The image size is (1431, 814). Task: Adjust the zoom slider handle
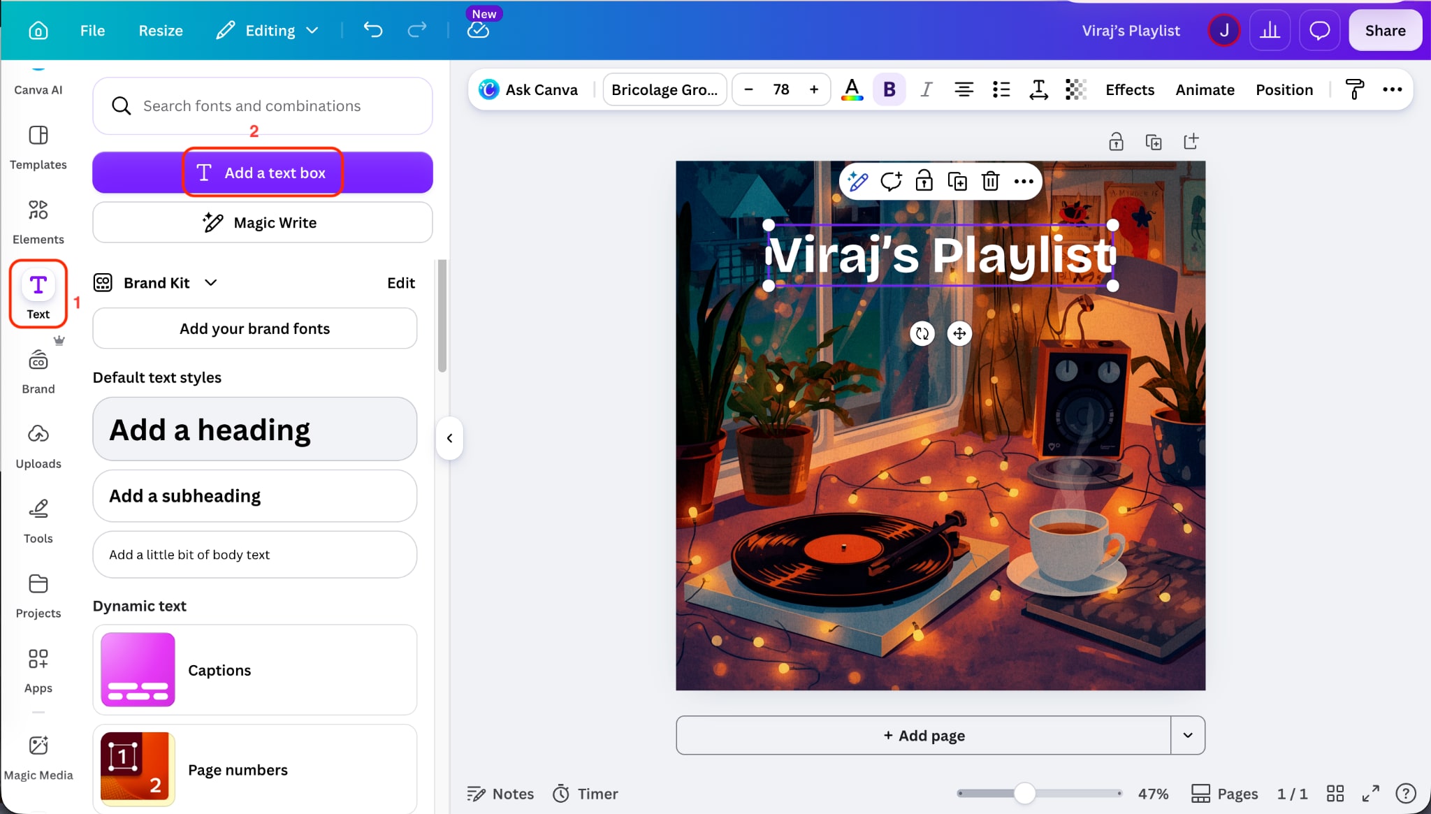click(1024, 793)
